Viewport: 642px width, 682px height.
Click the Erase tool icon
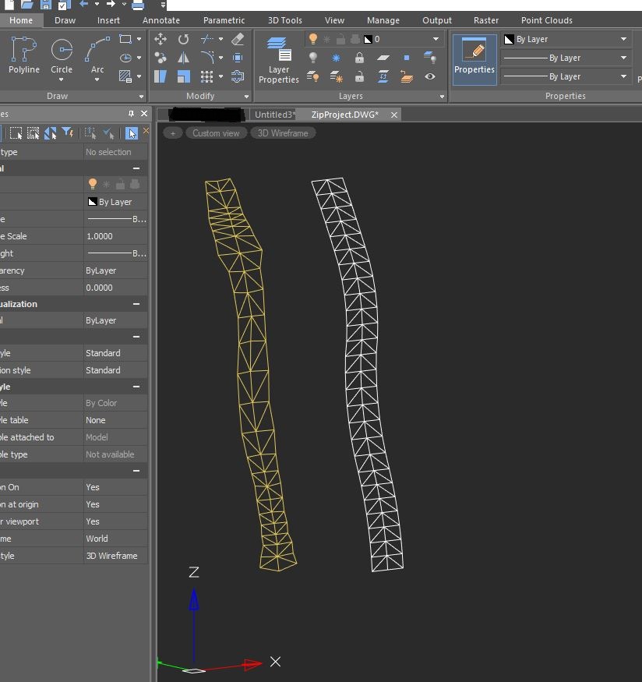click(238, 39)
